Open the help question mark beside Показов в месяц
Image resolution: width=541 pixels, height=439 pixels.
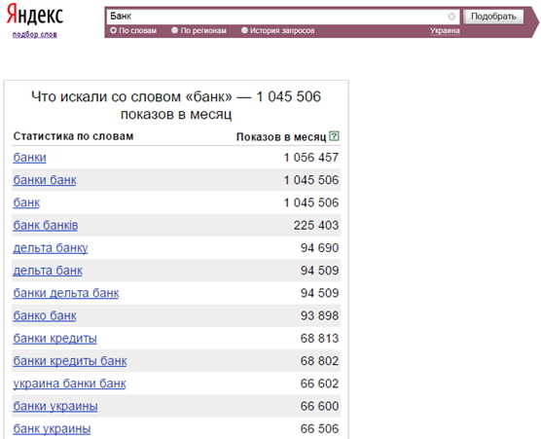[334, 136]
